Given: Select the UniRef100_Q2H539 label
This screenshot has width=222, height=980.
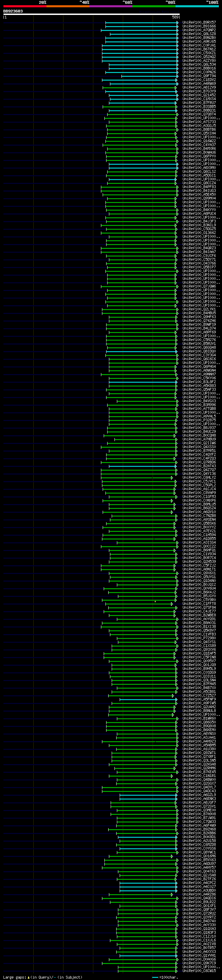Looking at the screenshot, I should 199,561.
